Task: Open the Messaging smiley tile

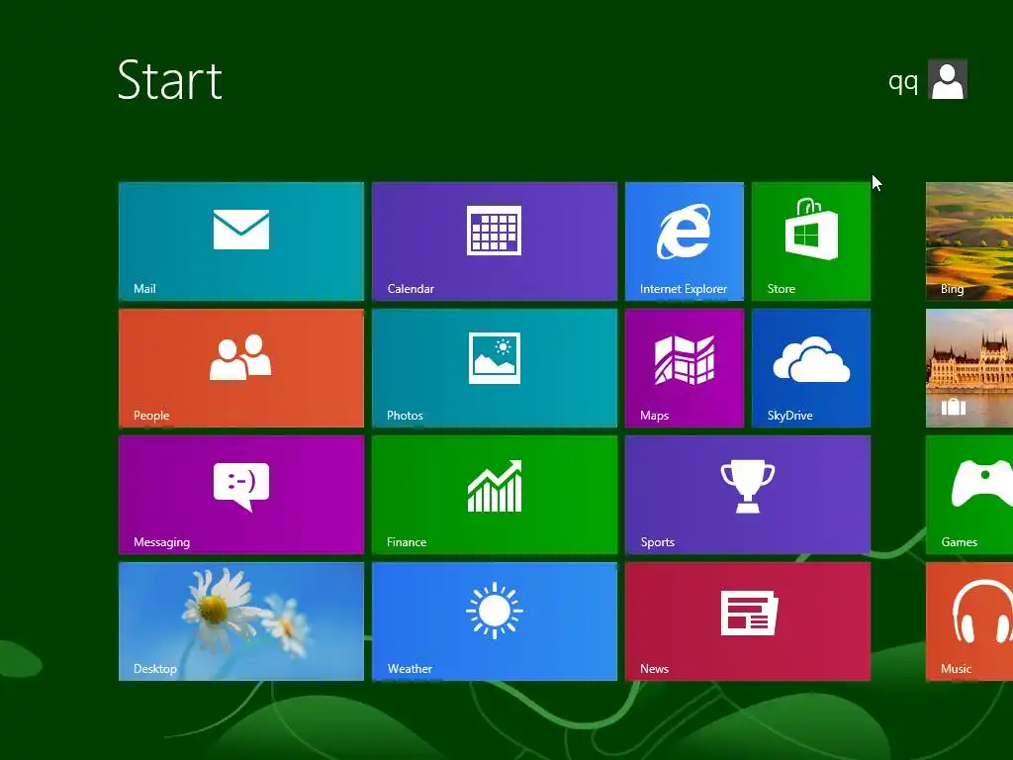Action: click(x=241, y=495)
